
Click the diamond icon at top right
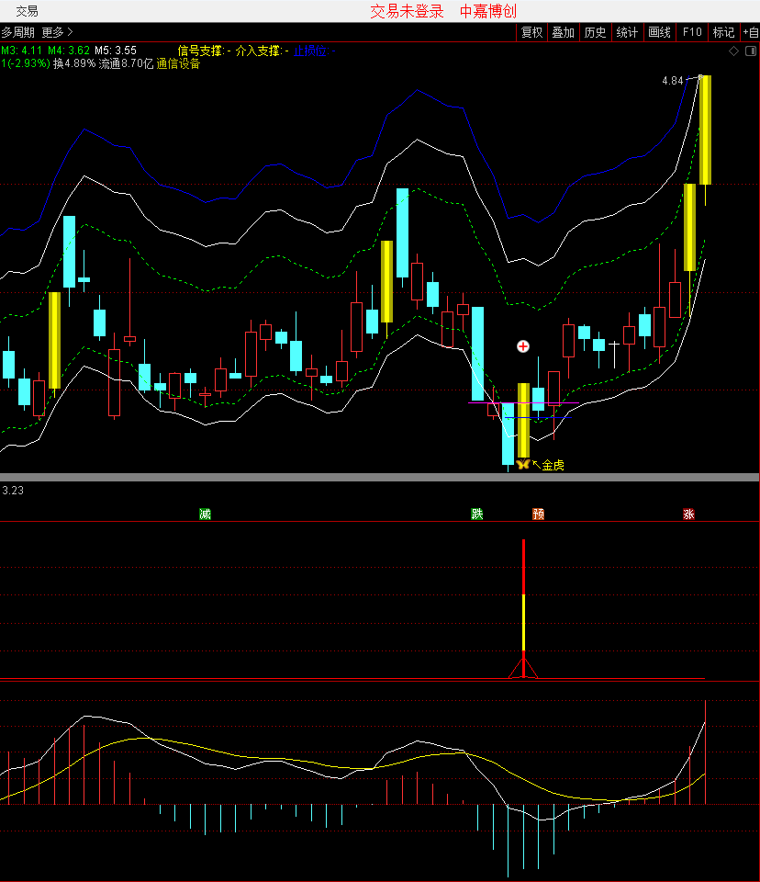click(734, 51)
